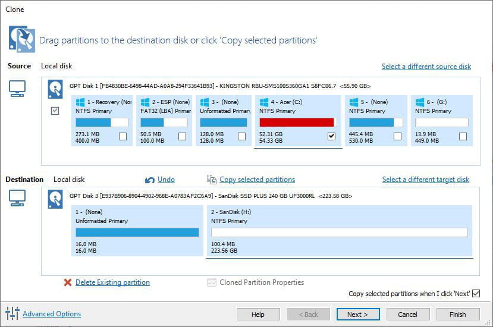This screenshot has width=493, height=327.
Task: Click the GPT Disk 3 drive icon
Action: click(55, 199)
